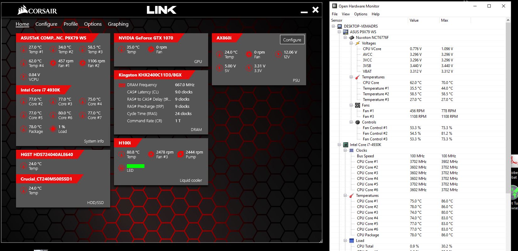Collapse the Fans group
Viewport: 518px width, 251px height.
point(351,105)
